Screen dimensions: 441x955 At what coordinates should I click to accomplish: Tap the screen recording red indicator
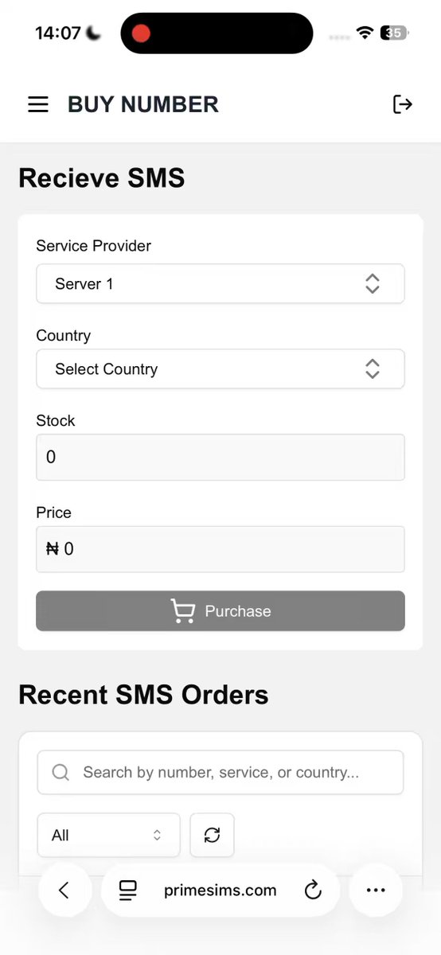tap(141, 33)
